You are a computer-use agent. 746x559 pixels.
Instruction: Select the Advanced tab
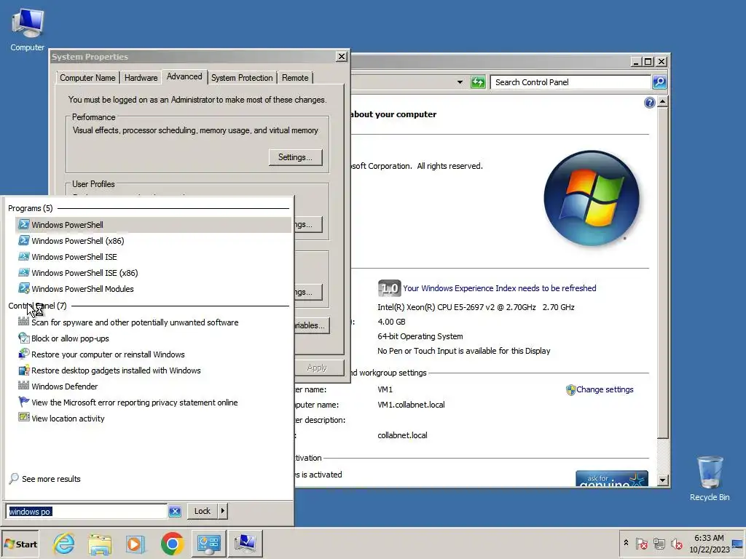click(x=184, y=76)
